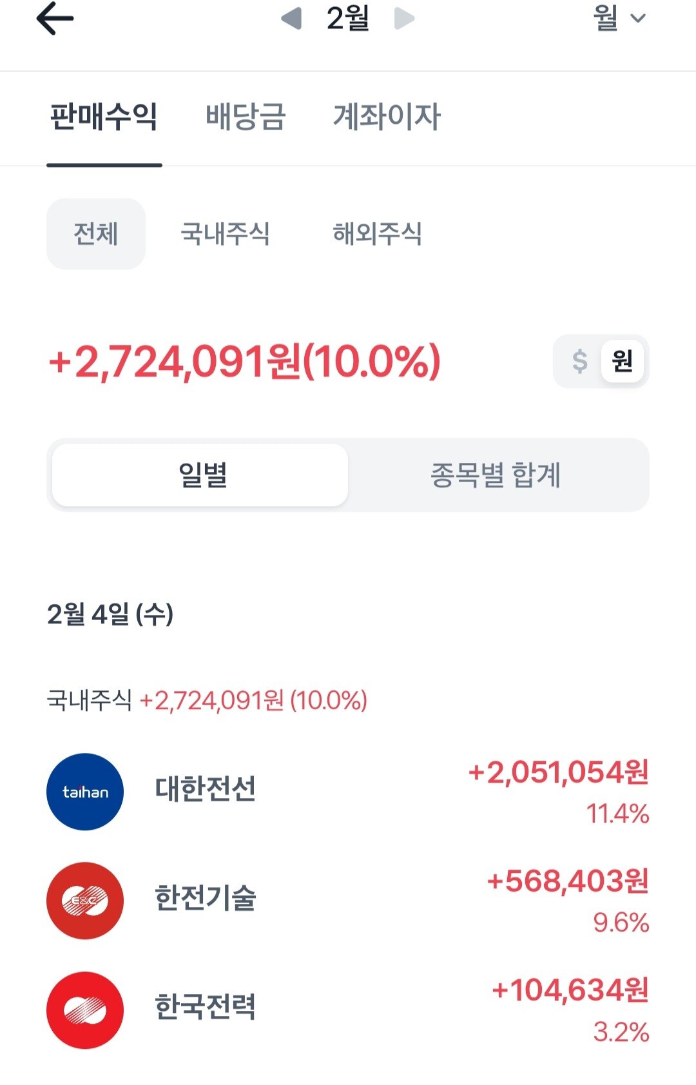Tap the 한전기술 company logo

click(x=85, y=901)
